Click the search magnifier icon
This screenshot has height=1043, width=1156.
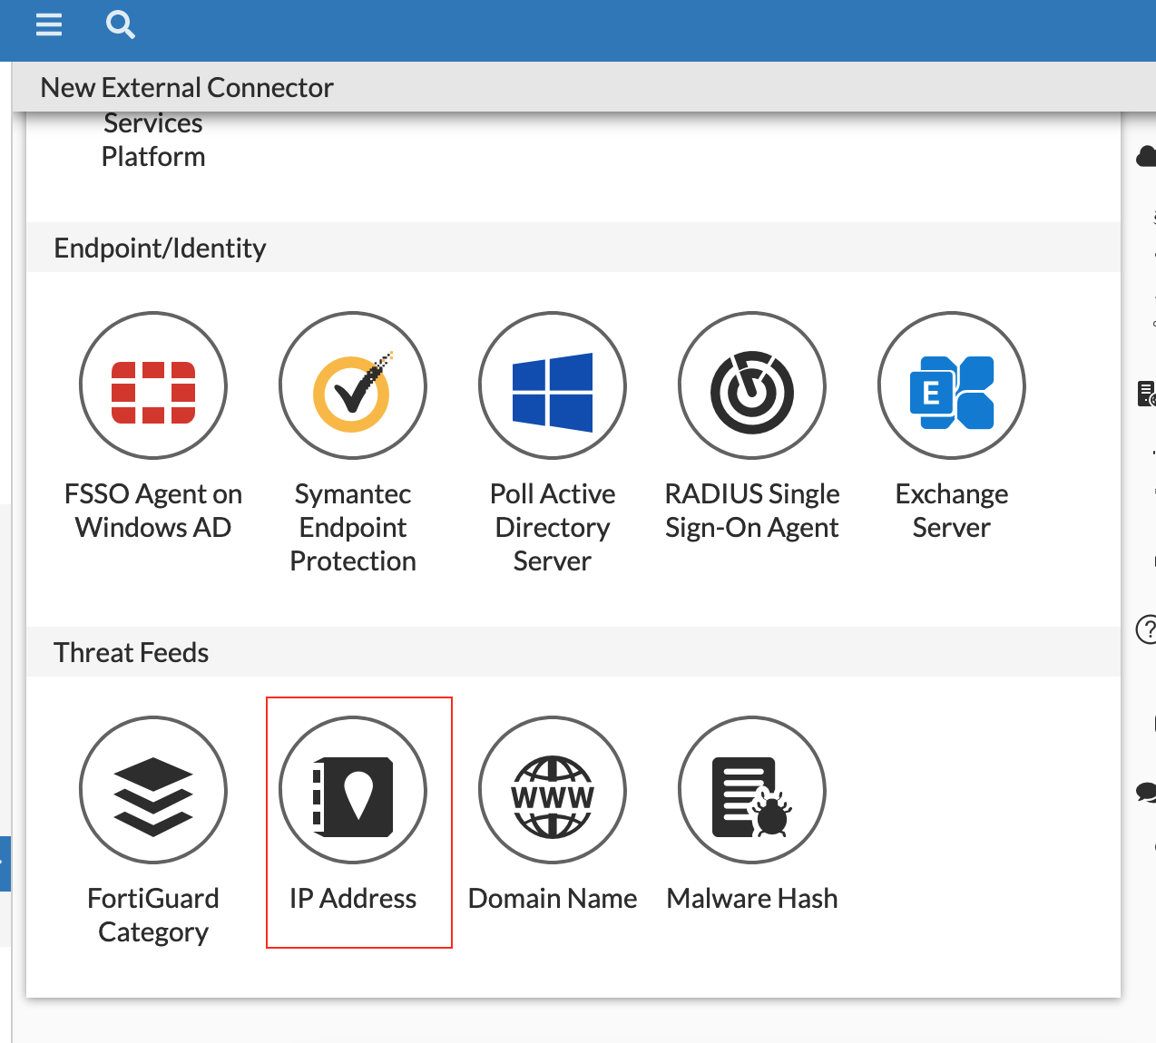click(x=120, y=24)
